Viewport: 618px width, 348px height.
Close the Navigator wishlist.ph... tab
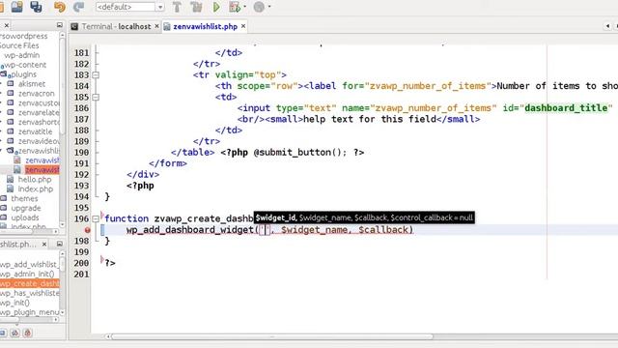tap(44, 245)
